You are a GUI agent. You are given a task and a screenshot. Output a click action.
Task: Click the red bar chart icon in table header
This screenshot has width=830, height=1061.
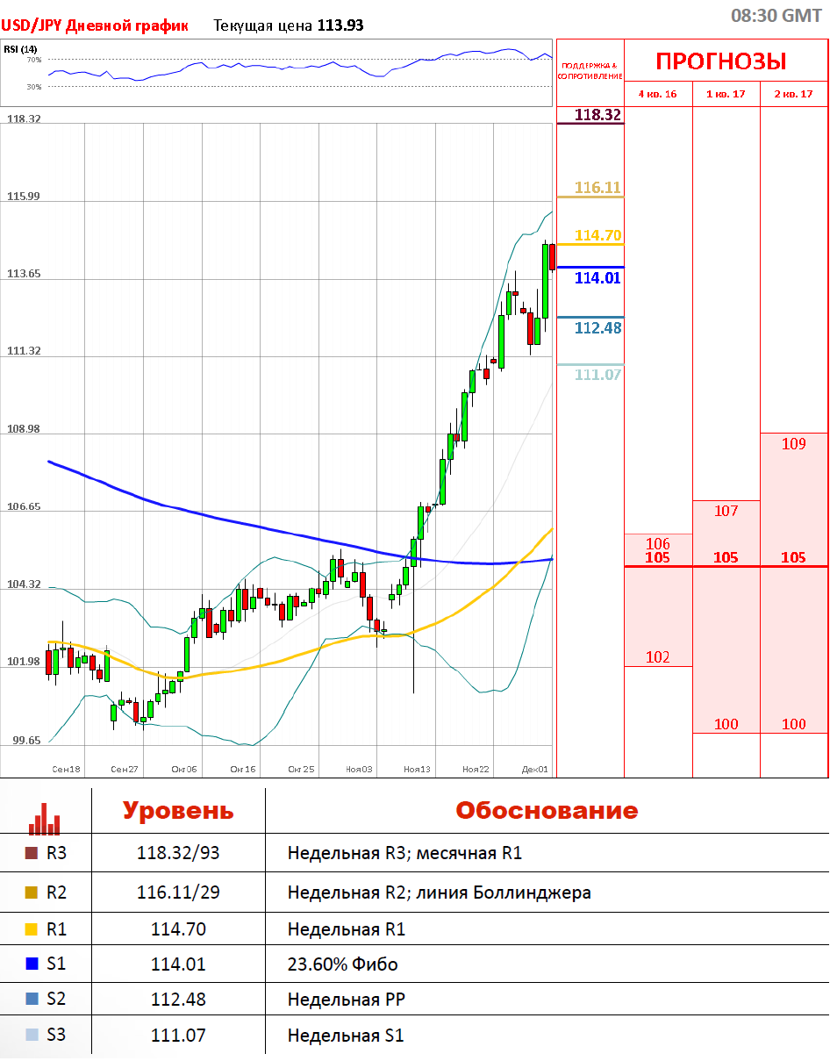[x=45, y=814]
